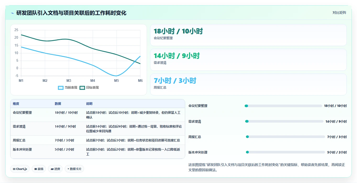Click description starting 试点前7小时
The width and height of the screenshot is (357, 183).
pyautogui.click(x=133, y=140)
